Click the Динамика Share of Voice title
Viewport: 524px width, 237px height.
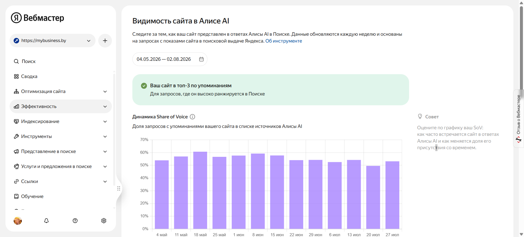[x=160, y=117]
